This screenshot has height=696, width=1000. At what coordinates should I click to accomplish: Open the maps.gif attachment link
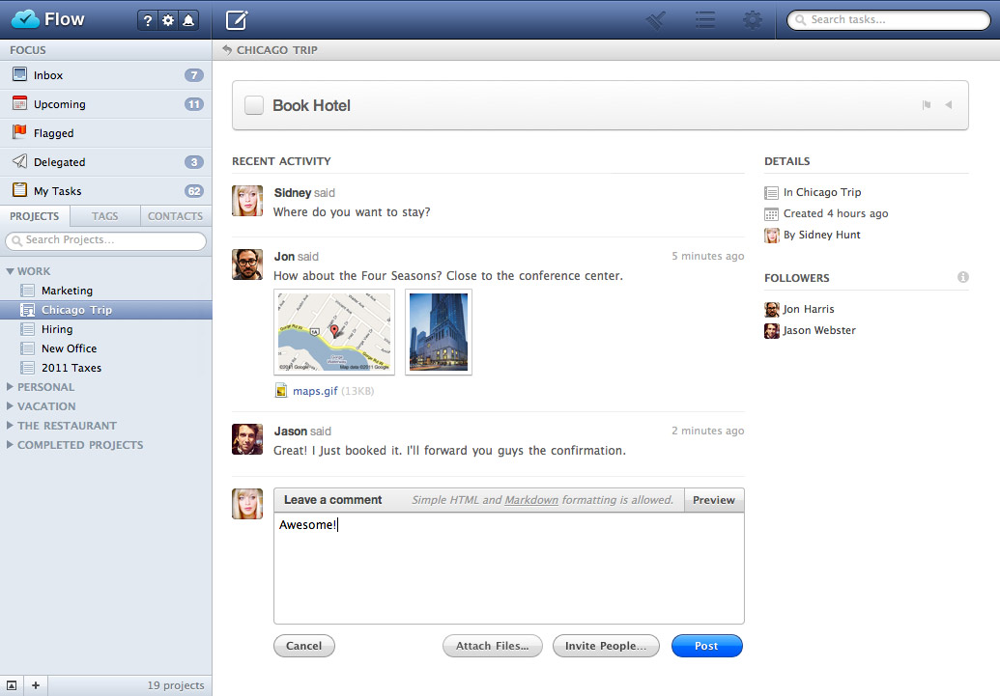[x=315, y=391]
